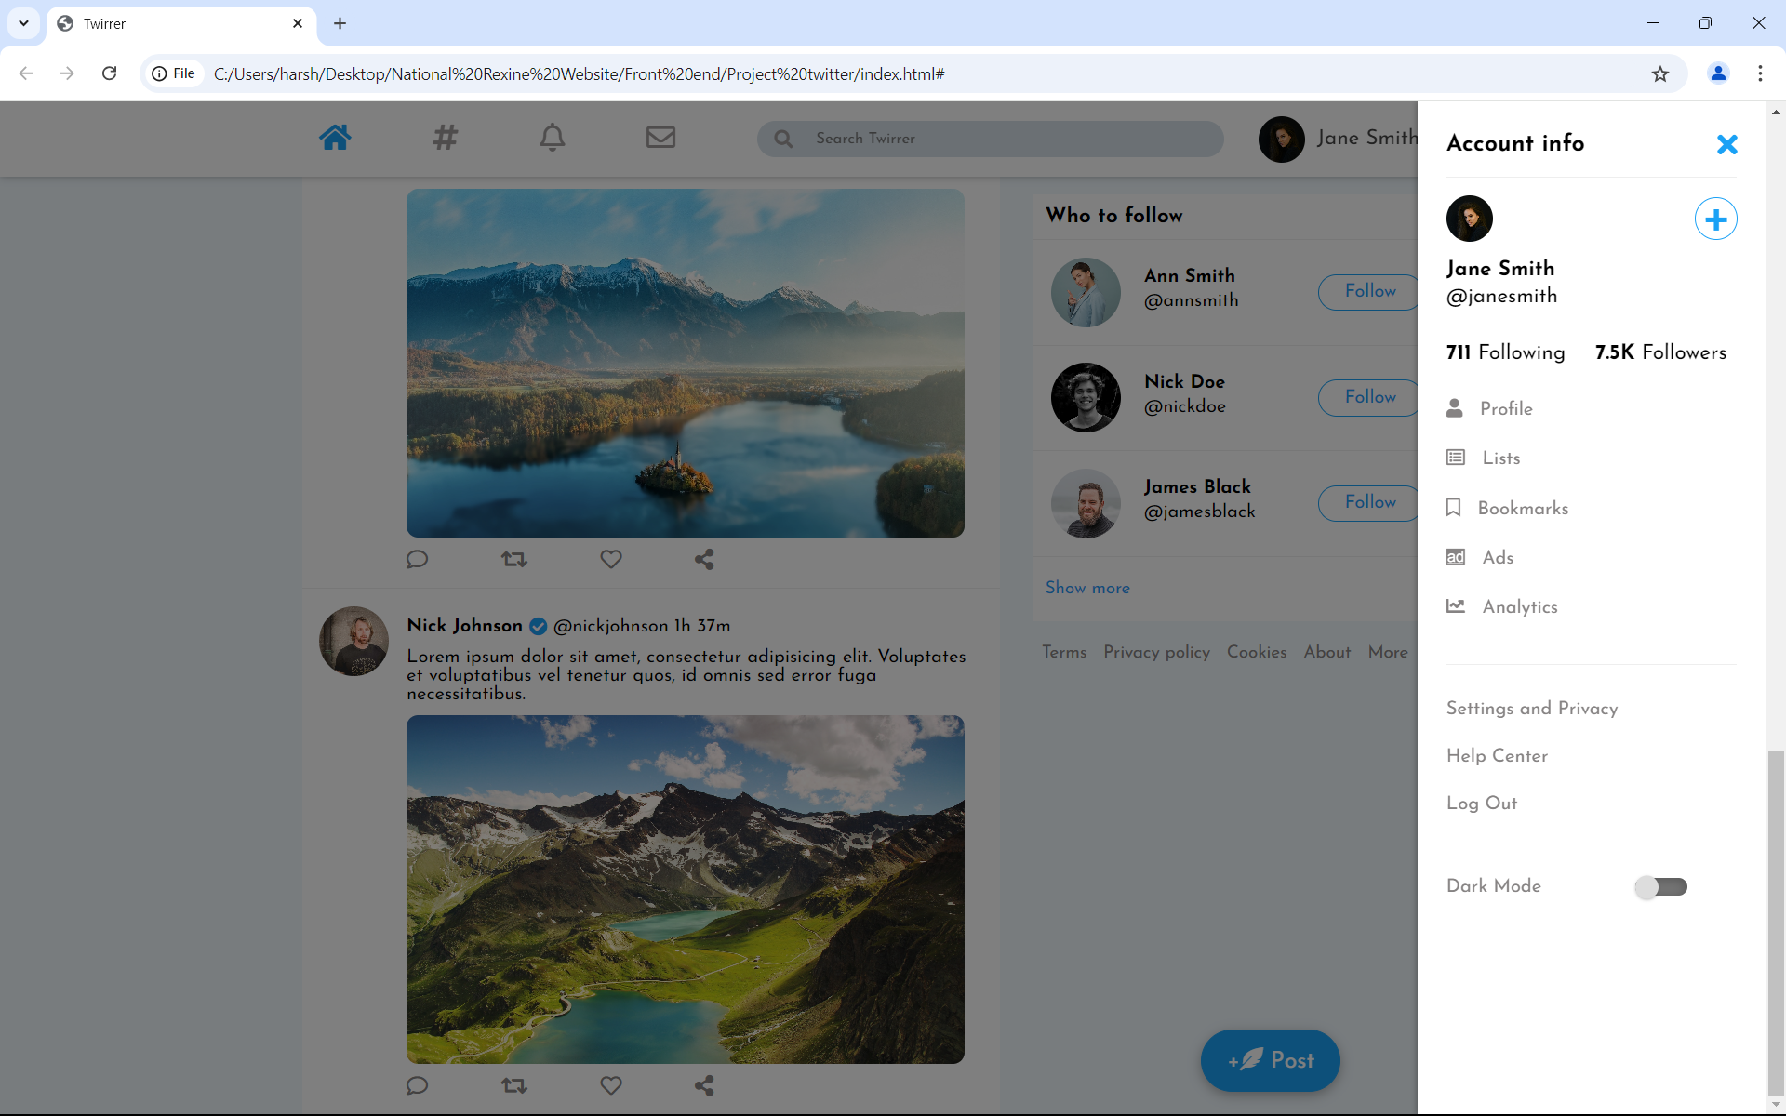Viewport: 1786px width, 1116px height.
Task: Click the blue plus add-account icon
Action: [x=1715, y=219]
